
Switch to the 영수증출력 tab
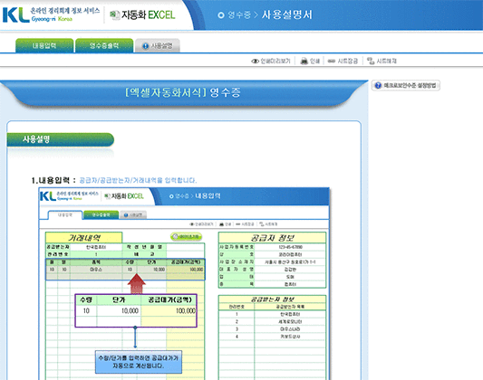pos(104,46)
